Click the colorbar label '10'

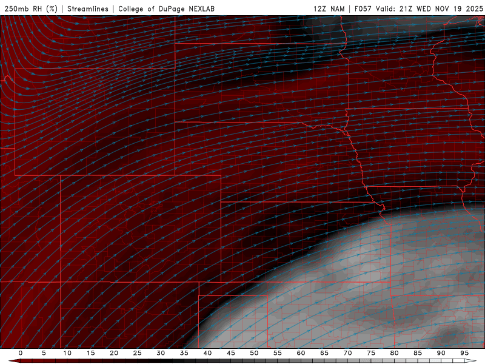click(x=67, y=353)
